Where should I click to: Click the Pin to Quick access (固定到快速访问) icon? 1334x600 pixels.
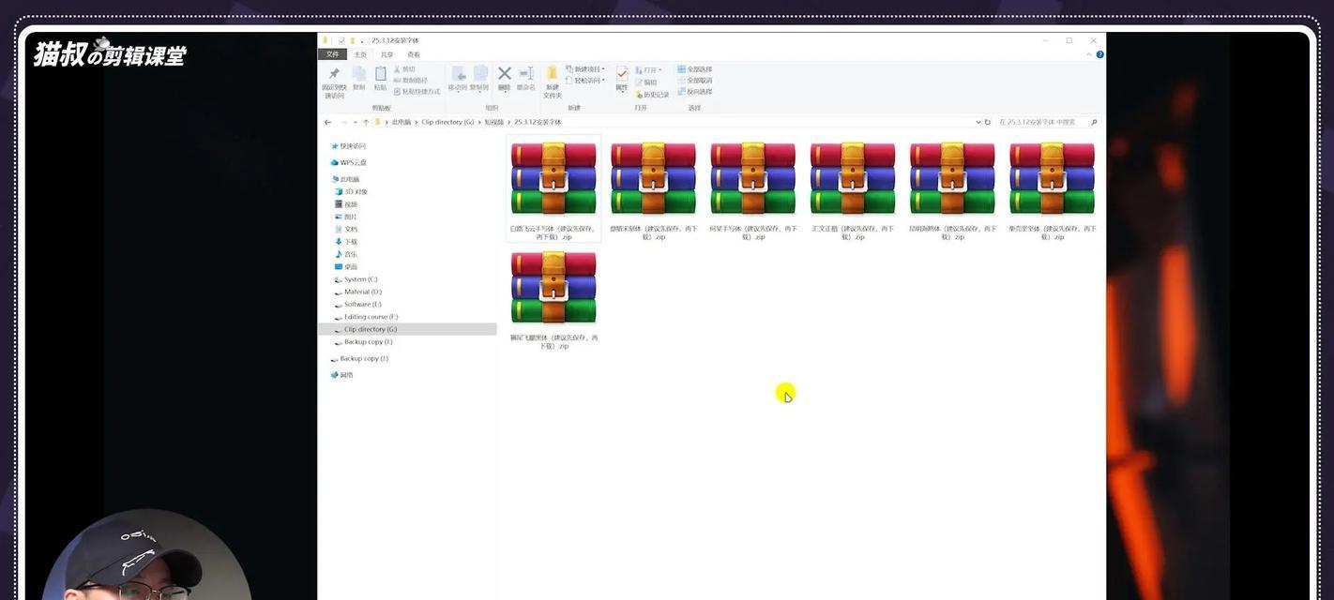(334, 74)
